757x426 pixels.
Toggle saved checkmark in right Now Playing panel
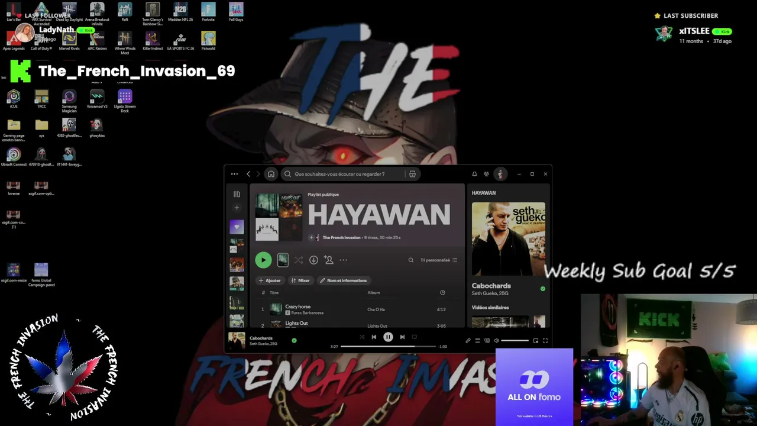pyautogui.click(x=543, y=289)
